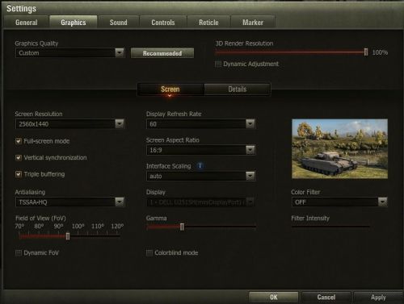Viewport: 404px width, 304px height.
Task: Click the Recommended button
Action: [162, 53]
